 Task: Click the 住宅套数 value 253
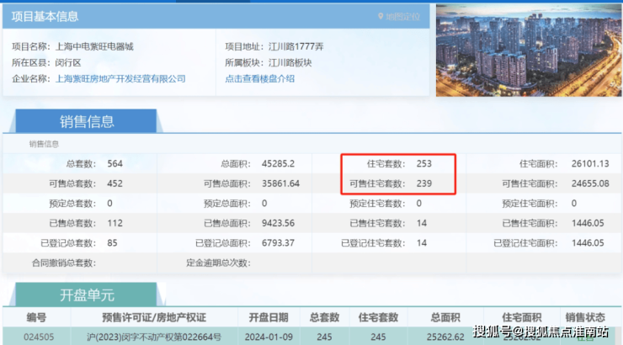[423, 163]
